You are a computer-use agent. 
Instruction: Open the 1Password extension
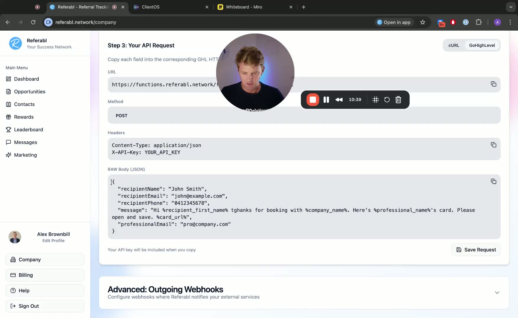point(466,22)
